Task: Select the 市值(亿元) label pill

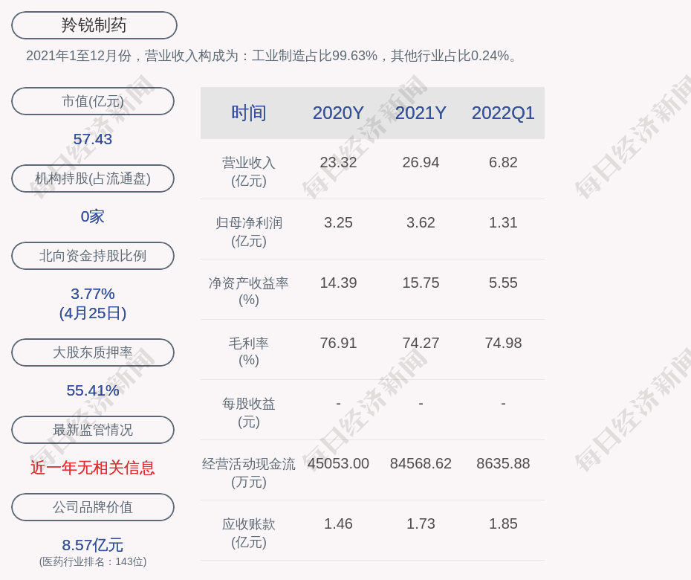Action: (x=93, y=101)
